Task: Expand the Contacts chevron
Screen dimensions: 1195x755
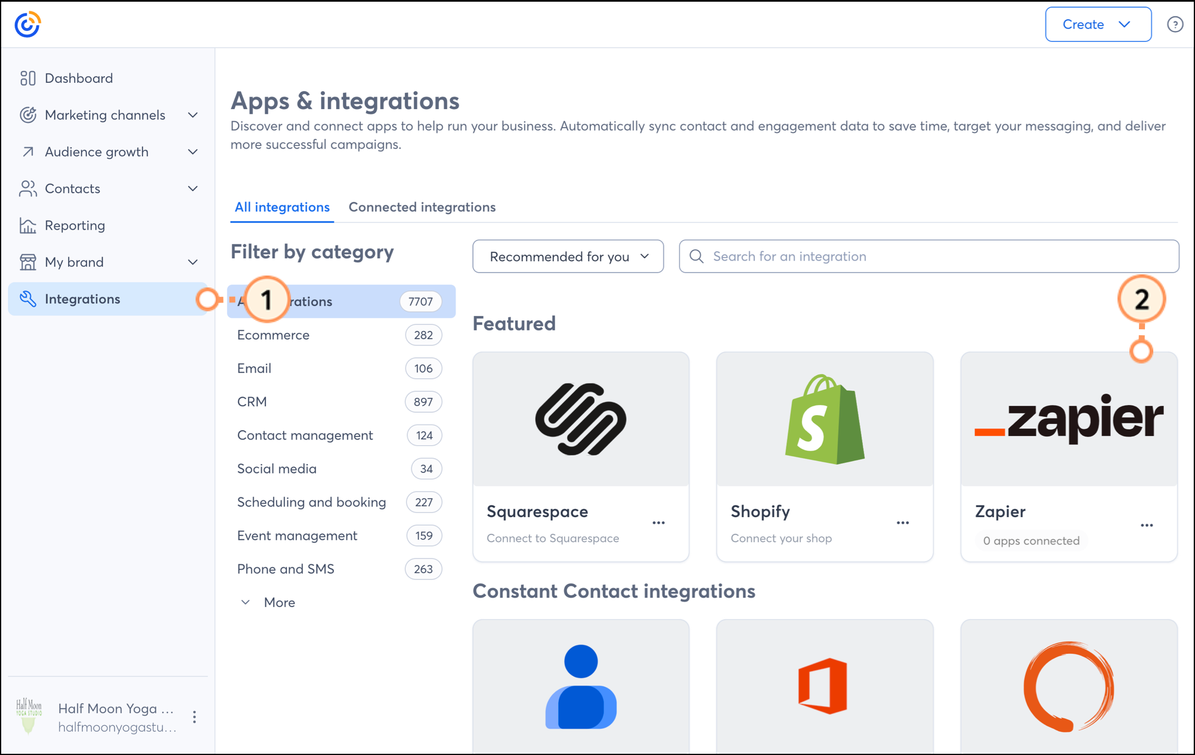Action: (193, 188)
